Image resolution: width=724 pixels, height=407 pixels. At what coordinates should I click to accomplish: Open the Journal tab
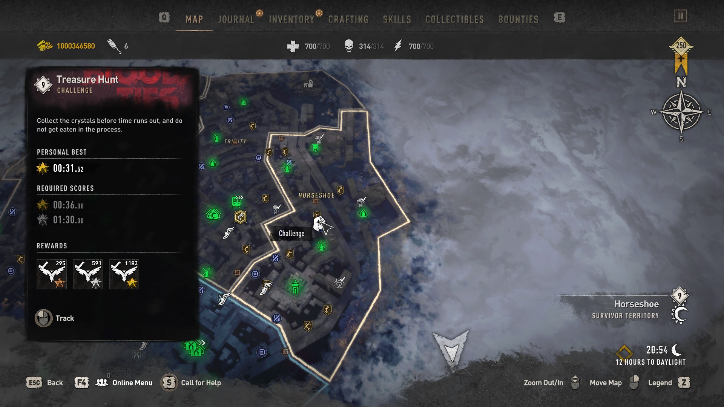tap(236, 19)
